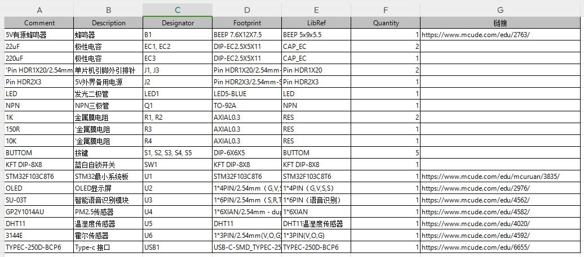Select the 发光二极管 description cell

pos(108,93)
